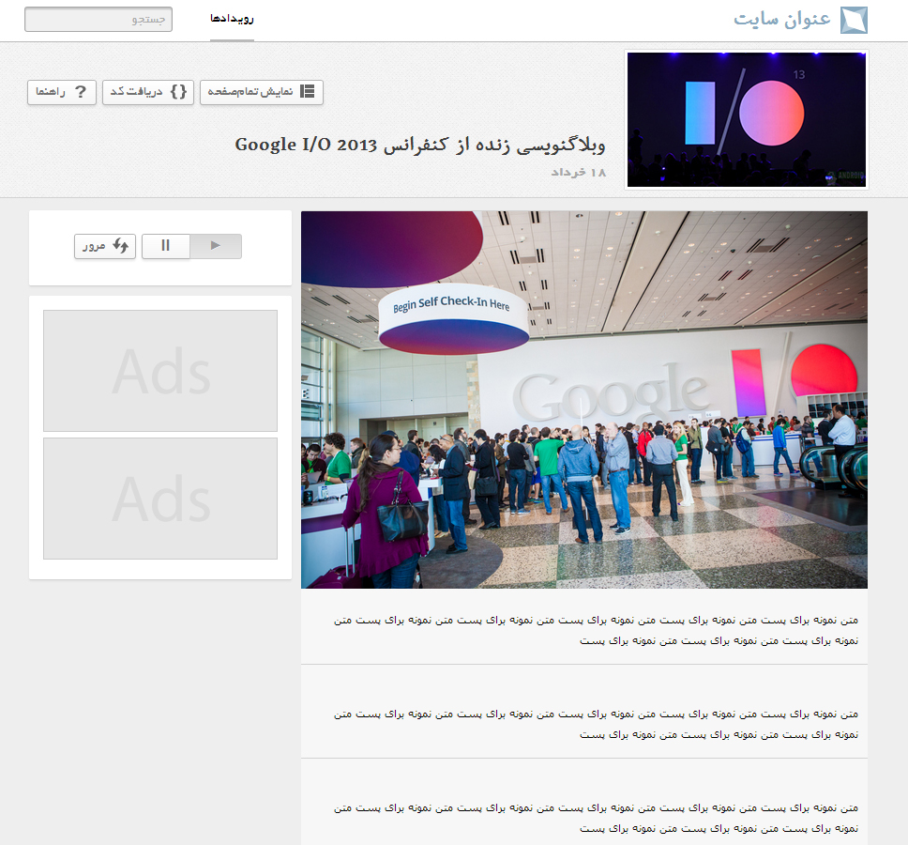This screenshot has height=845, width=908.
Task: Open the site title link عنوان سایت
Action: coord(782,20)
